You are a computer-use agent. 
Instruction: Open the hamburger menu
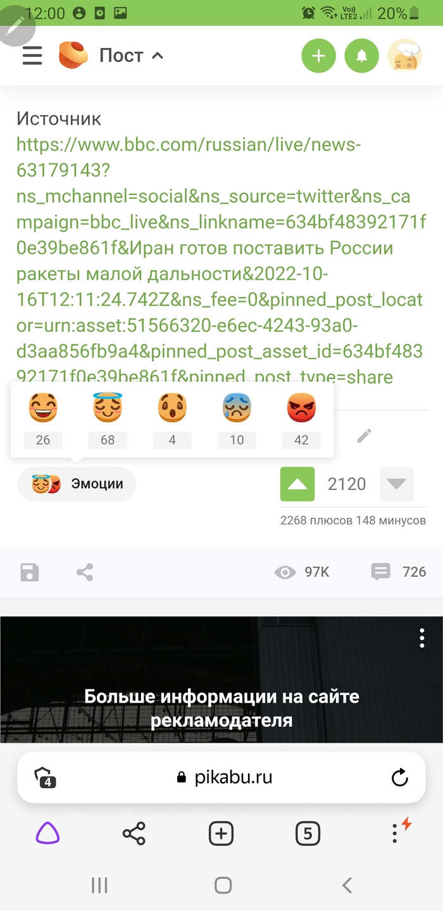pos(32,56)
